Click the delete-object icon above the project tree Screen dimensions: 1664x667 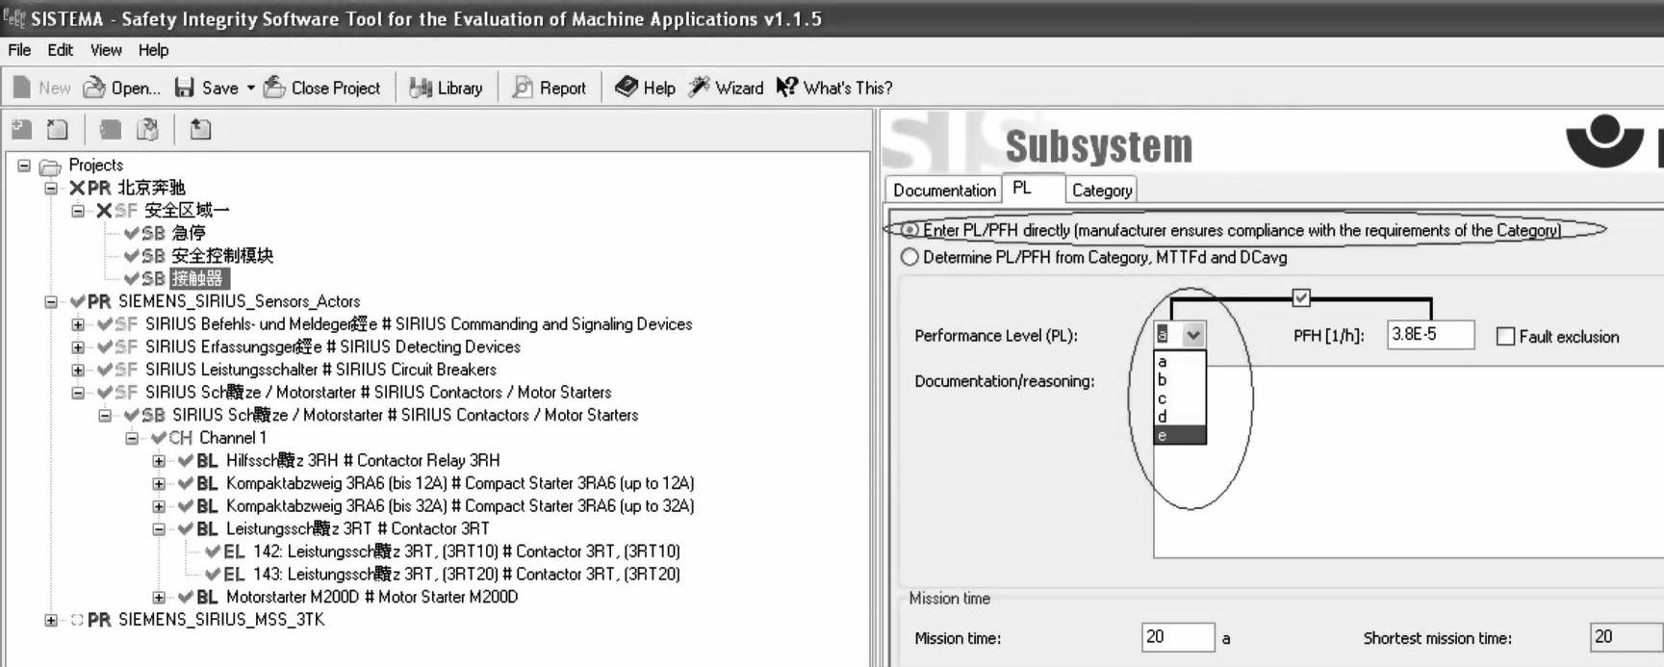pyautogui.click(x=58, y=129)
